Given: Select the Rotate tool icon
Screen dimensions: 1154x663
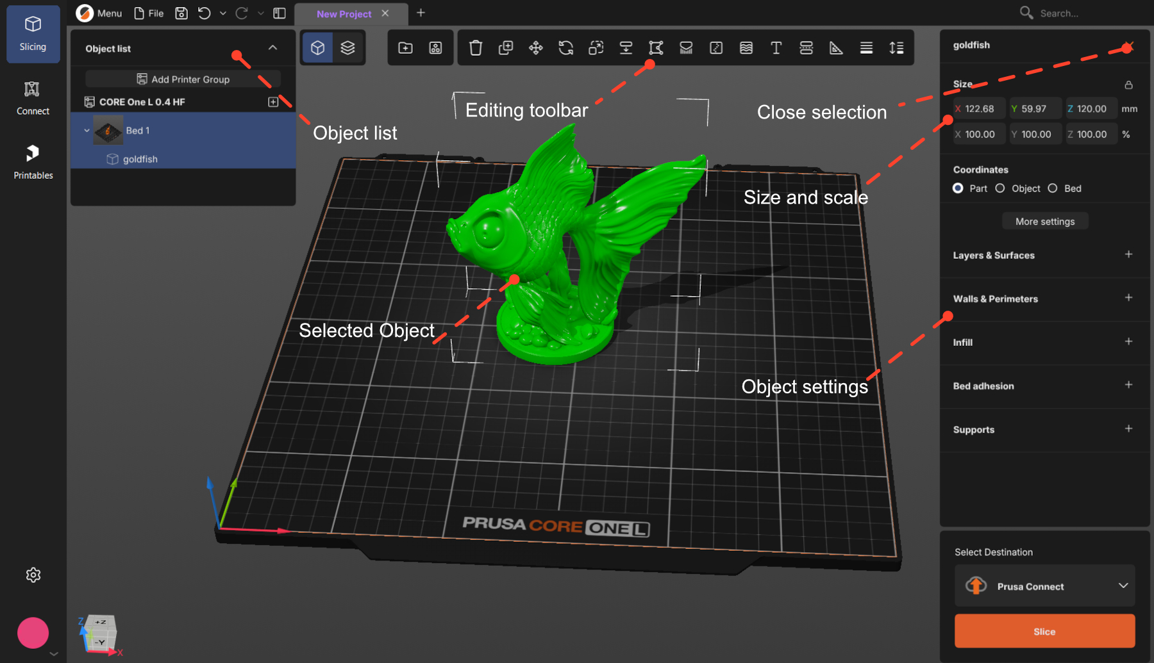Looking at the screenshot, I should [565, 48].
